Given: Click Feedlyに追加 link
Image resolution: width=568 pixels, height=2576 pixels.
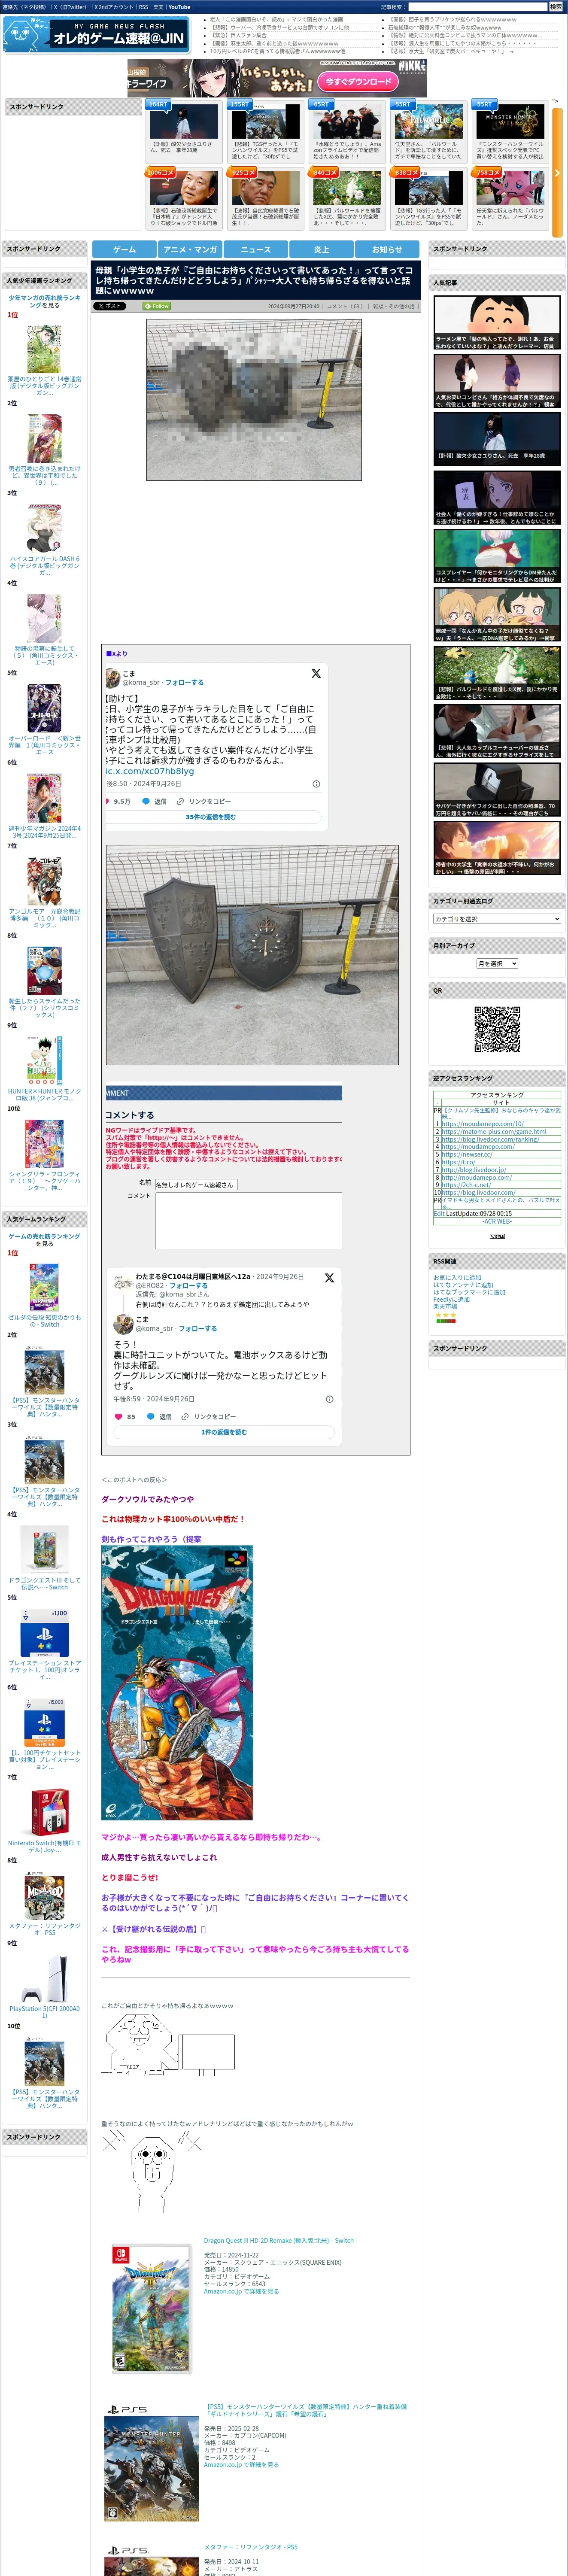Looking at the screenshot, I should 451,1299.
